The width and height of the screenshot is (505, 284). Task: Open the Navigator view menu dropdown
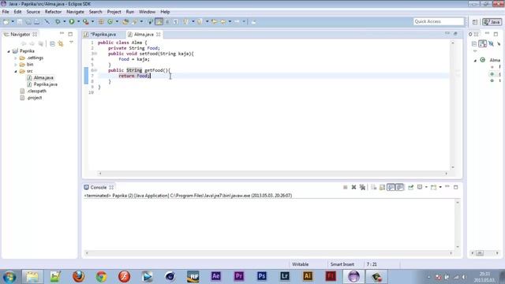[71, 43]
